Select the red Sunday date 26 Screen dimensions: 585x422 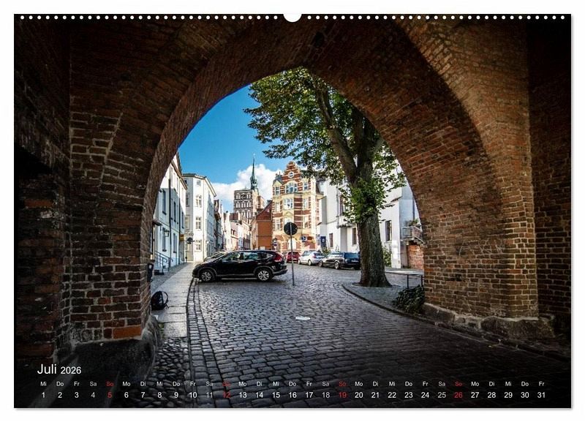pyautogui.click(x=458, y=395)
